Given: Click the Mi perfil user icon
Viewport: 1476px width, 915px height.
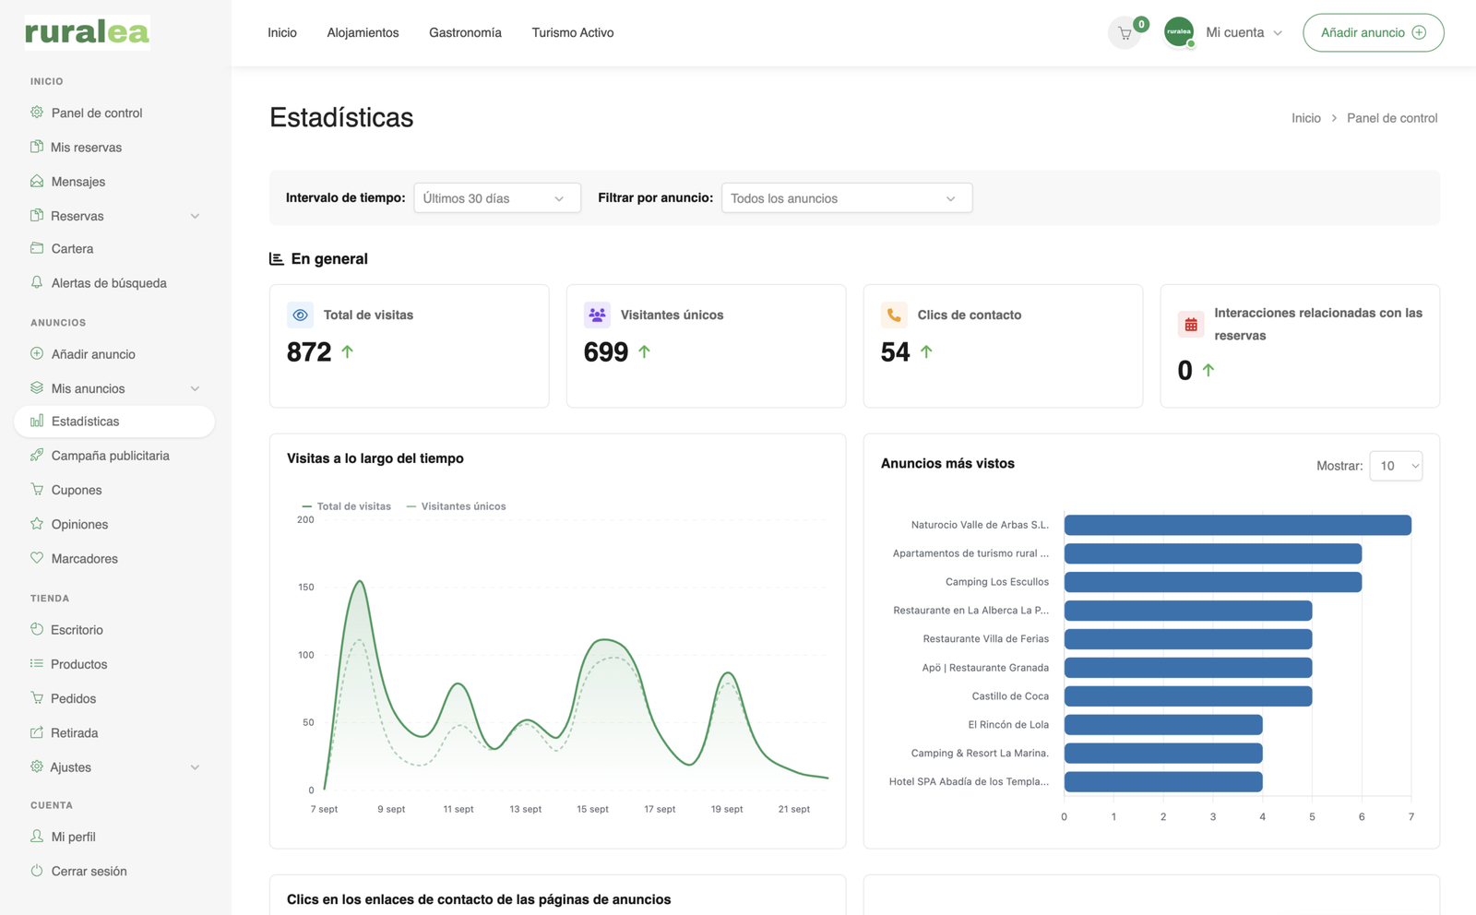Looking at the screenshot, I should click(x=37, y=836).
